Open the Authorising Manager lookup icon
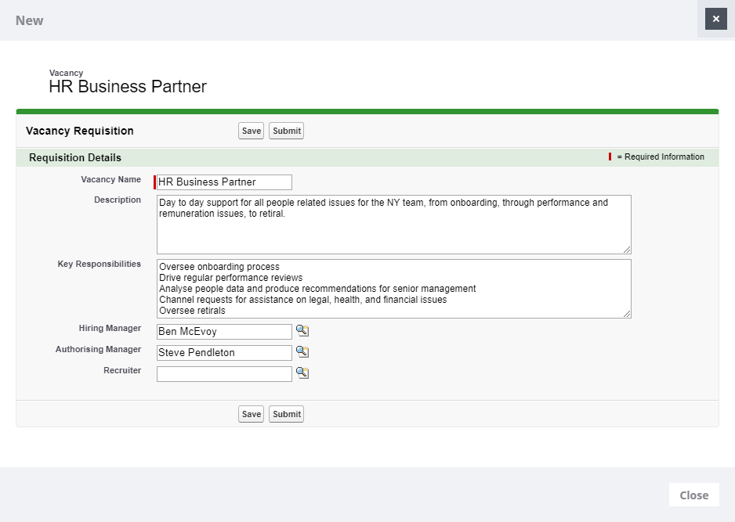735x522 pixels. click(x=302, y=352)
